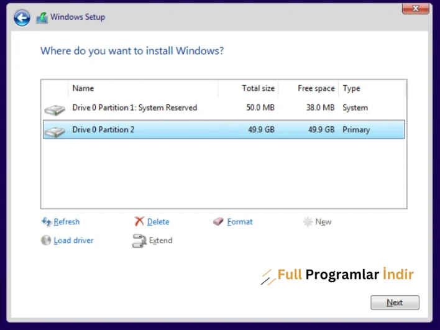Open the Load driver link

(x=73, y=241)
